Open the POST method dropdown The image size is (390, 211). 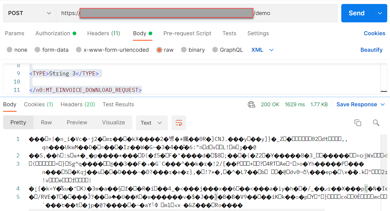30,13
